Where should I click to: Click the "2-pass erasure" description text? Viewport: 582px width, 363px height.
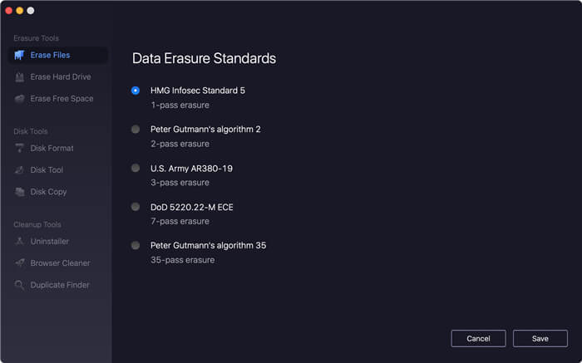[x=180, y=144]
